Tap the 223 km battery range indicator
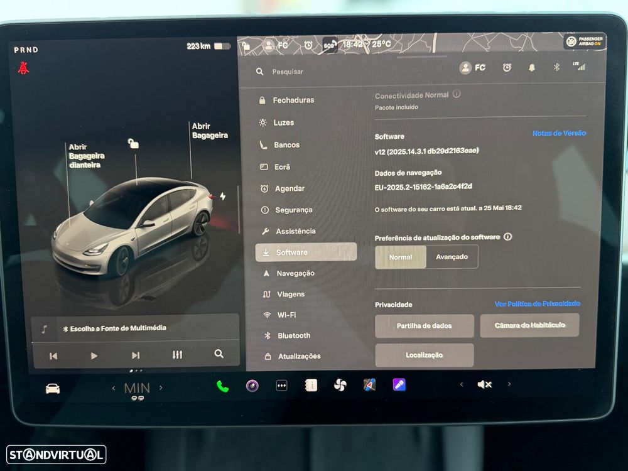This screenshot has height=471, width=628. (208, 46)
